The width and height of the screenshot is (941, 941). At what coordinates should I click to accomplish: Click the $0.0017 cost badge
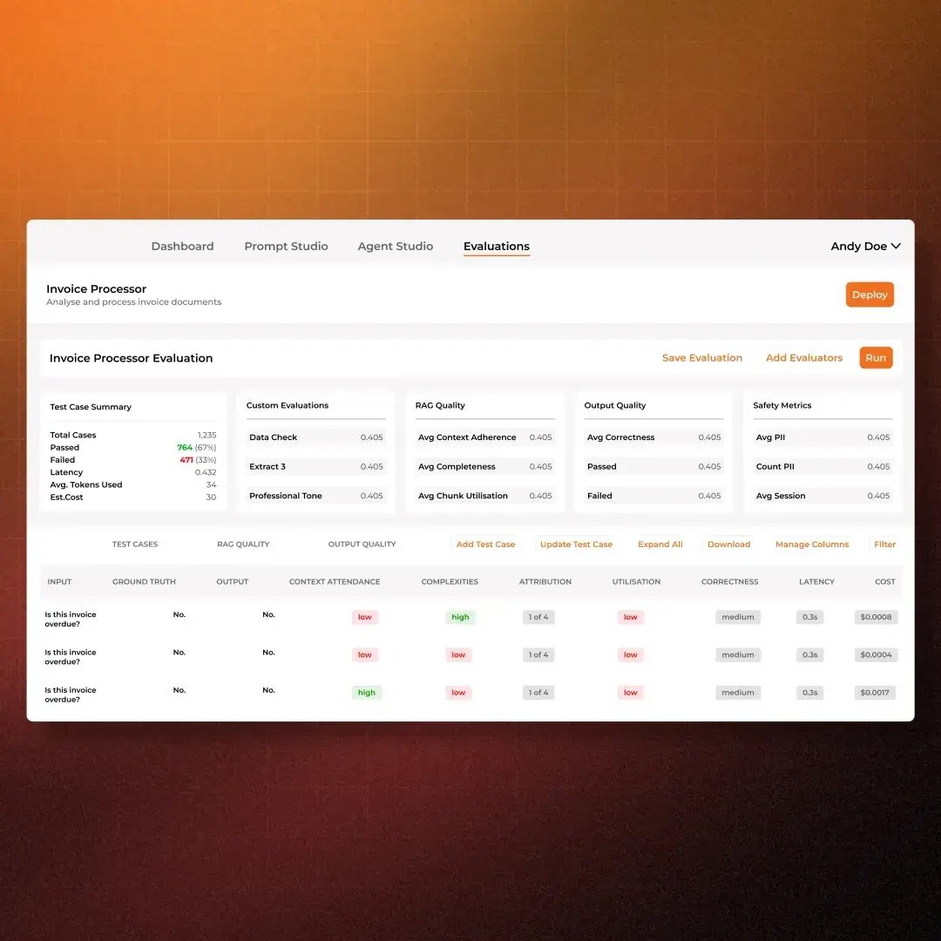coord(875,693)
